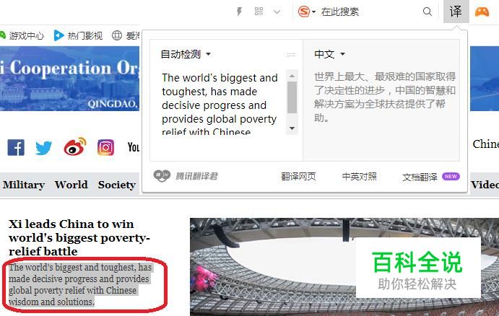
Task: Expand the chevron next to QR icon
Action: tap(277, 12)
